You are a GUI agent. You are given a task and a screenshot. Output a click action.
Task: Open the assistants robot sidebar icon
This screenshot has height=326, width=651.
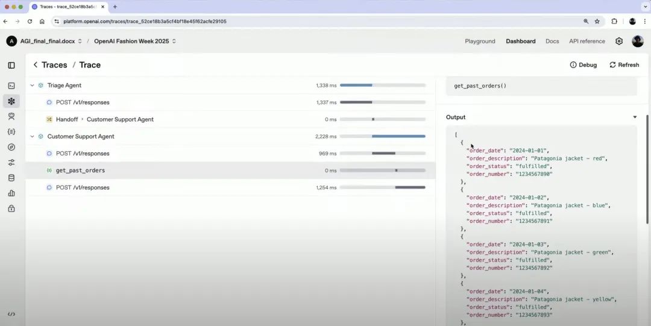[11, 116]
